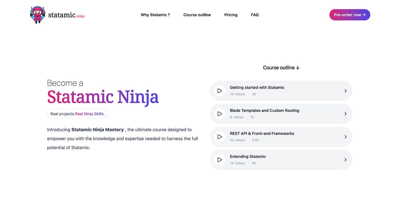Click the play icon on REST API module

pos(219,137)
